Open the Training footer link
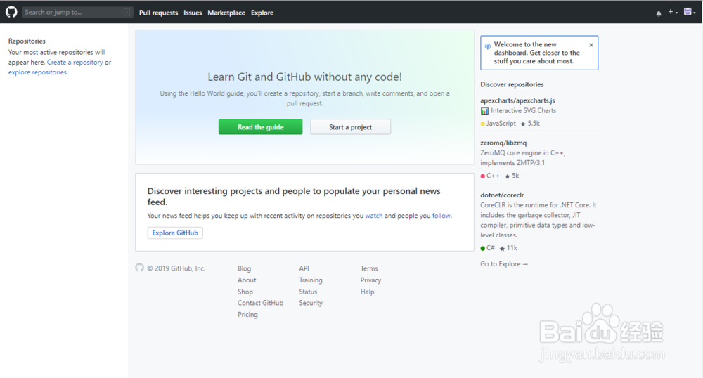 [311, 280]
